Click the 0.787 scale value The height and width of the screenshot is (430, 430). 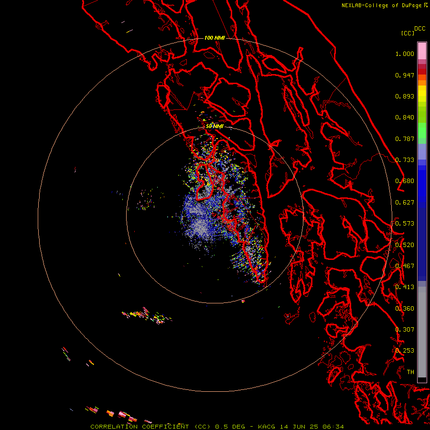(x=405, y=139)
